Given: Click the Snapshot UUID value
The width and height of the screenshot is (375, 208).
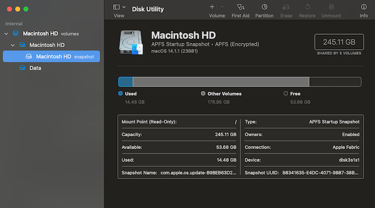Looking at the screenshot, I should click(x=320, y=173).
